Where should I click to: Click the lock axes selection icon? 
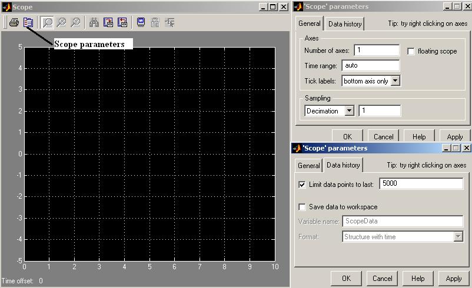(x=155, y=22)
